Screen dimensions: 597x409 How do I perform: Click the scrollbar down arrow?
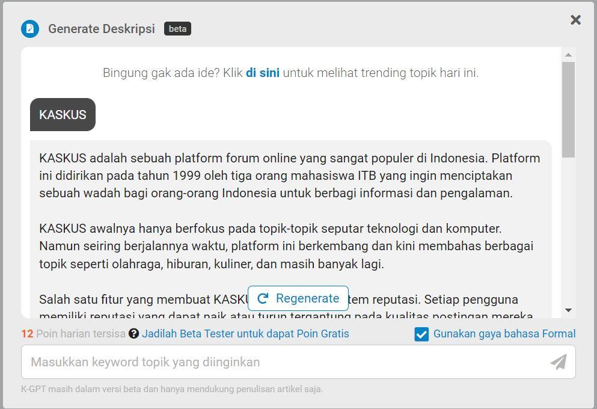[x=569, y=310]
